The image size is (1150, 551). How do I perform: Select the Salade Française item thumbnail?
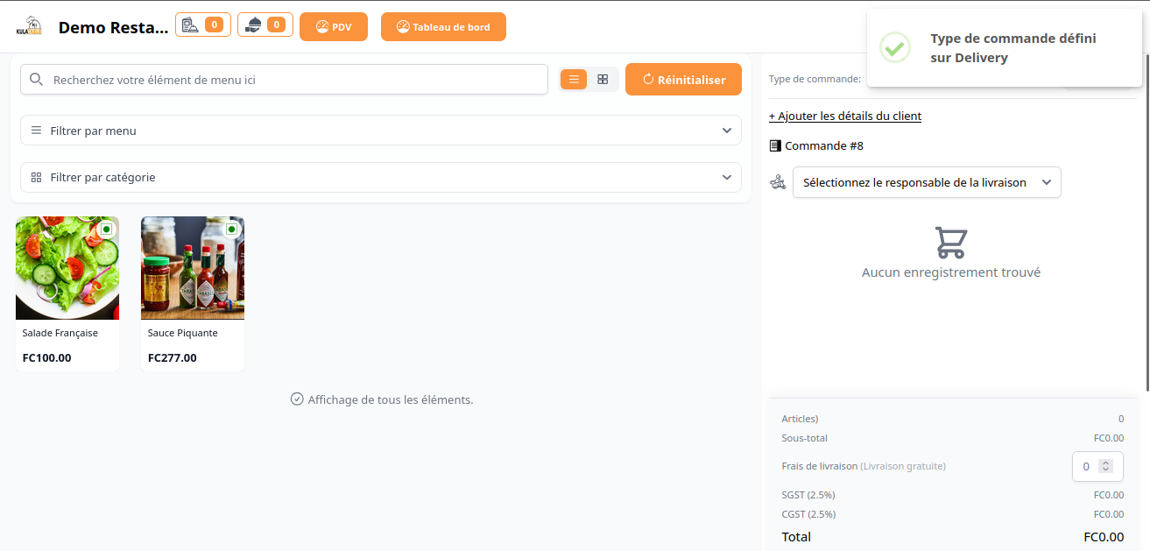pos(67,268)
